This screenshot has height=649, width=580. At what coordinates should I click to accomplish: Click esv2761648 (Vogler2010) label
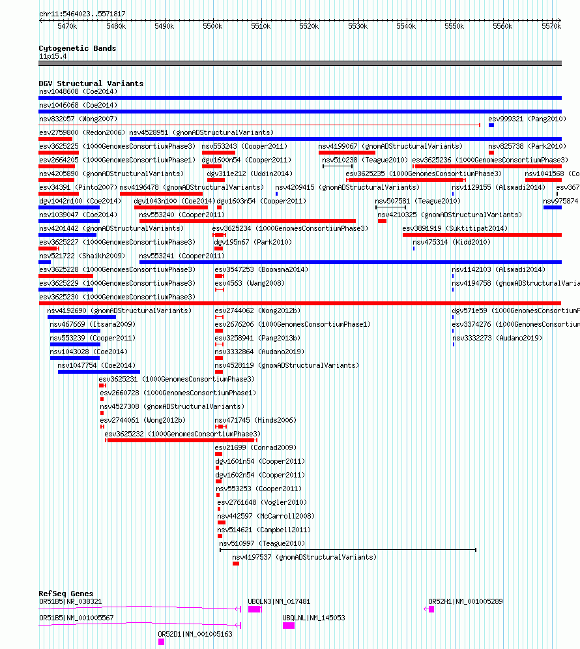[x=262, y=502]
